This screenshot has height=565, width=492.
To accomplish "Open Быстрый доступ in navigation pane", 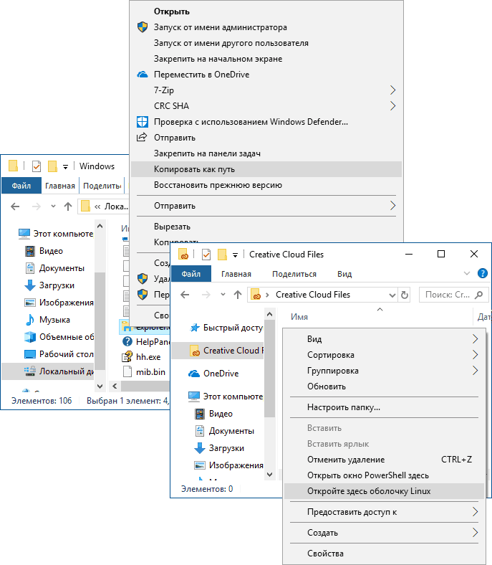I will tap(227, 328).
